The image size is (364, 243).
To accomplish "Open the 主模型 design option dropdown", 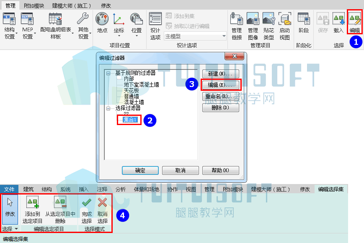I will pos(195,36).
